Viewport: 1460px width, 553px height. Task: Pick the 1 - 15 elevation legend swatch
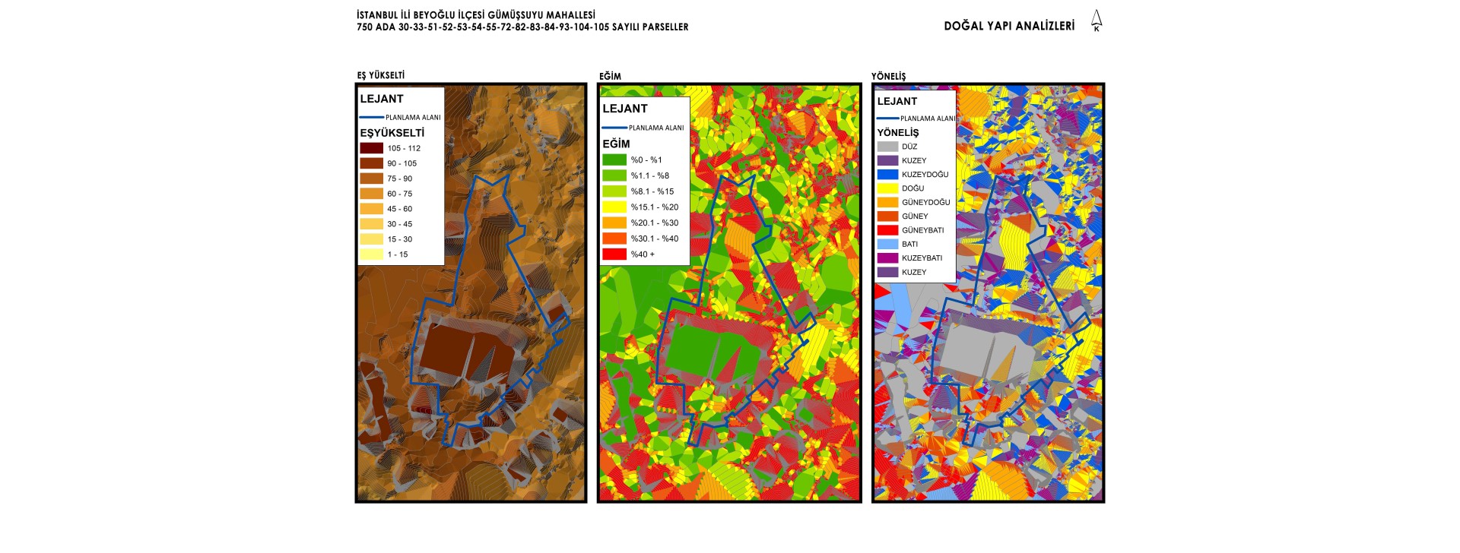[371, 254]
